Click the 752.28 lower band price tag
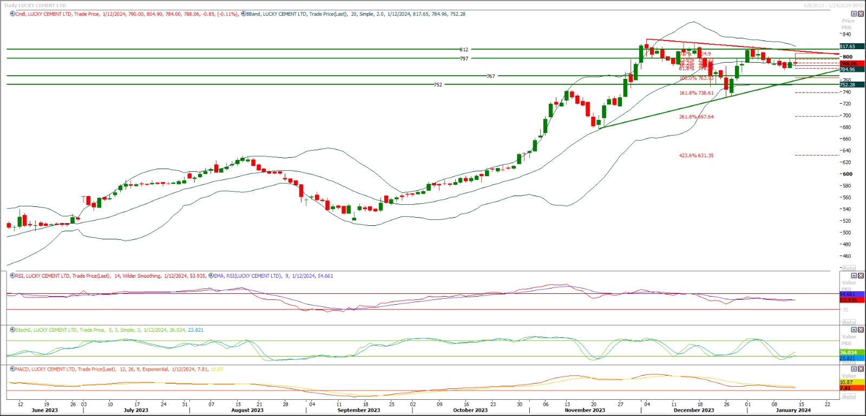Screen dimensions: 866x416 (x=852, y=84)
